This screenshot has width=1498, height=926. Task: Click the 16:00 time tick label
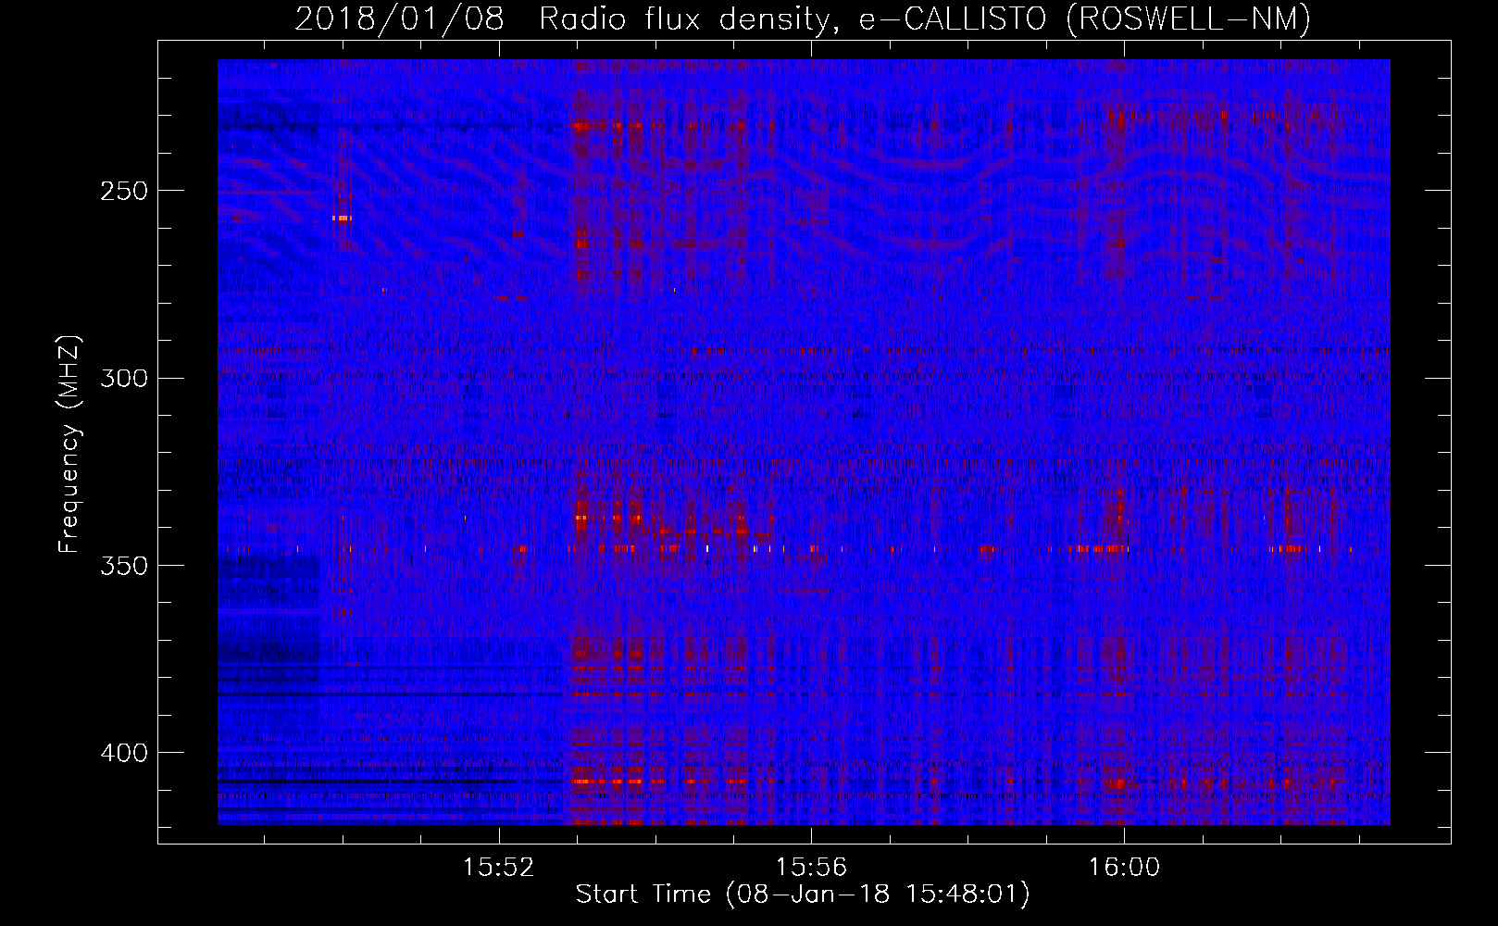pyautogui.click(x=1124, y=868)
